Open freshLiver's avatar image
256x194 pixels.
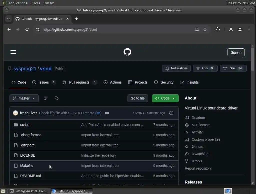pyautogui.click(x=15, y=113)
